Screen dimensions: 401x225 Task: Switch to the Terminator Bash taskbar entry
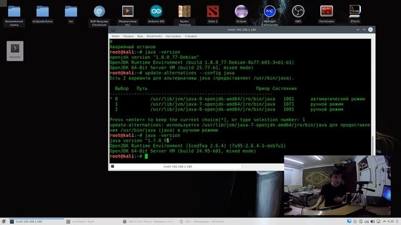(93, 221)
